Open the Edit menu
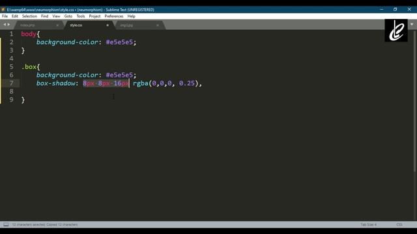The image size is (417, 234). pyautogui.click(x=15, y=16)
